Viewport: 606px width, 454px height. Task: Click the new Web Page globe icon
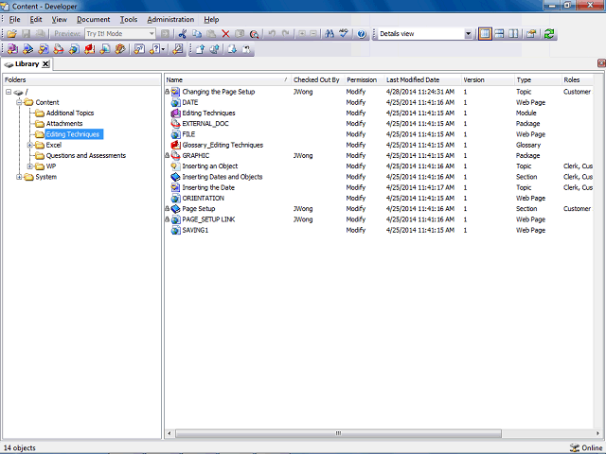click(75, 49)
